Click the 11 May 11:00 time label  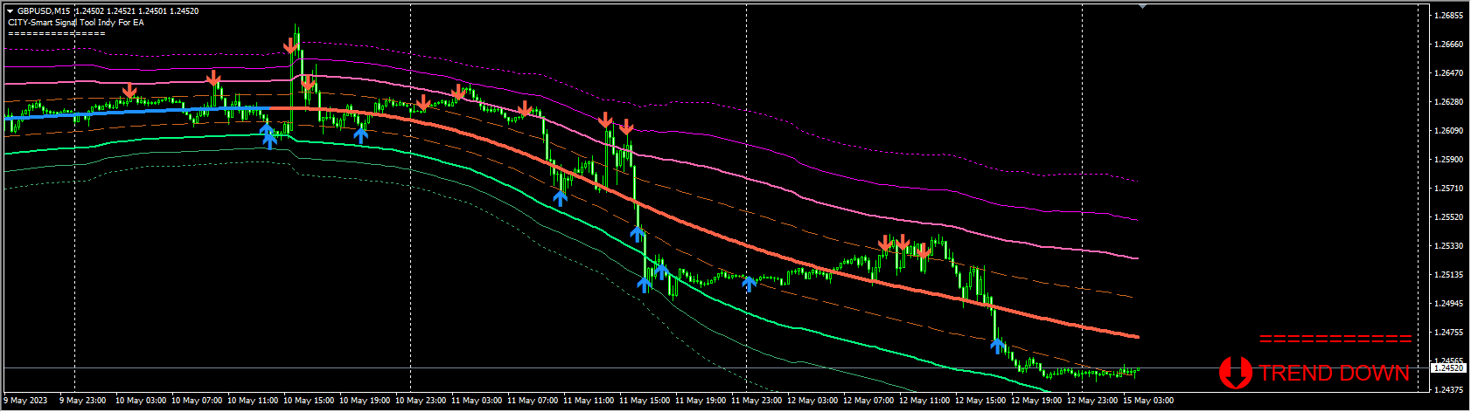(x=589, y=401)
